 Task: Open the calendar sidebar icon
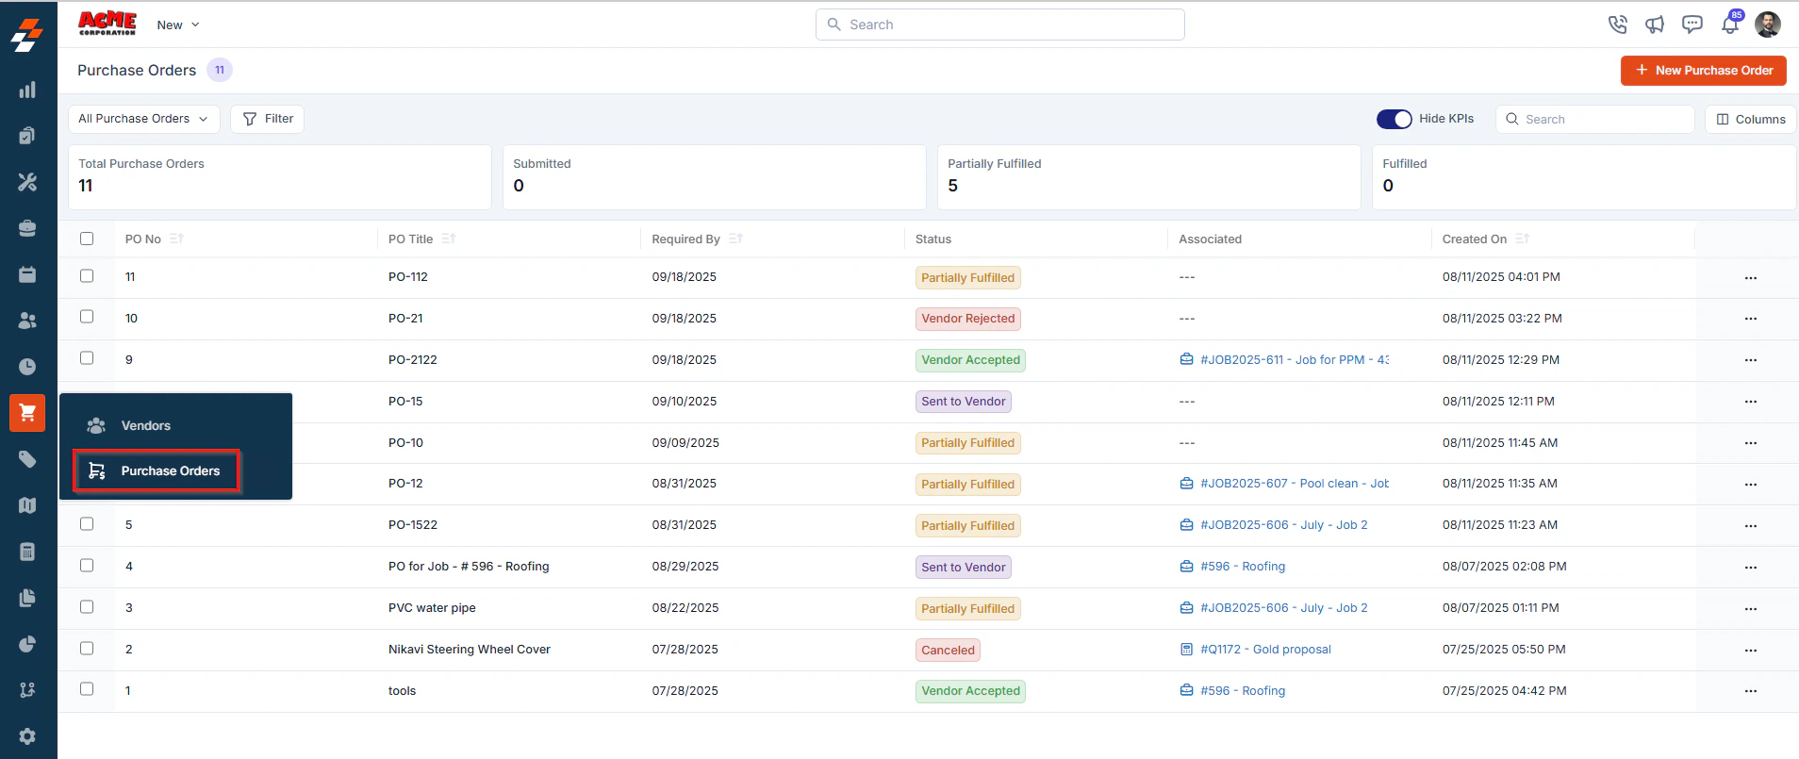[x=27, y=274]
